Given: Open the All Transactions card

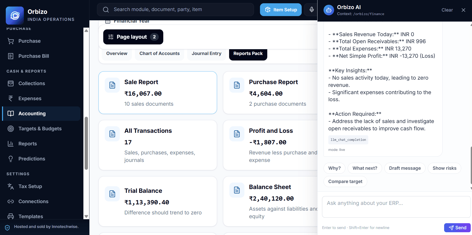Looking at the screenshot, I should pos(158,145).
